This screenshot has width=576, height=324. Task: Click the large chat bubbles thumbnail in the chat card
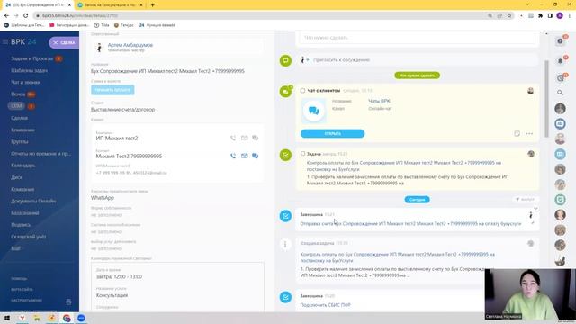click(314, 111)
